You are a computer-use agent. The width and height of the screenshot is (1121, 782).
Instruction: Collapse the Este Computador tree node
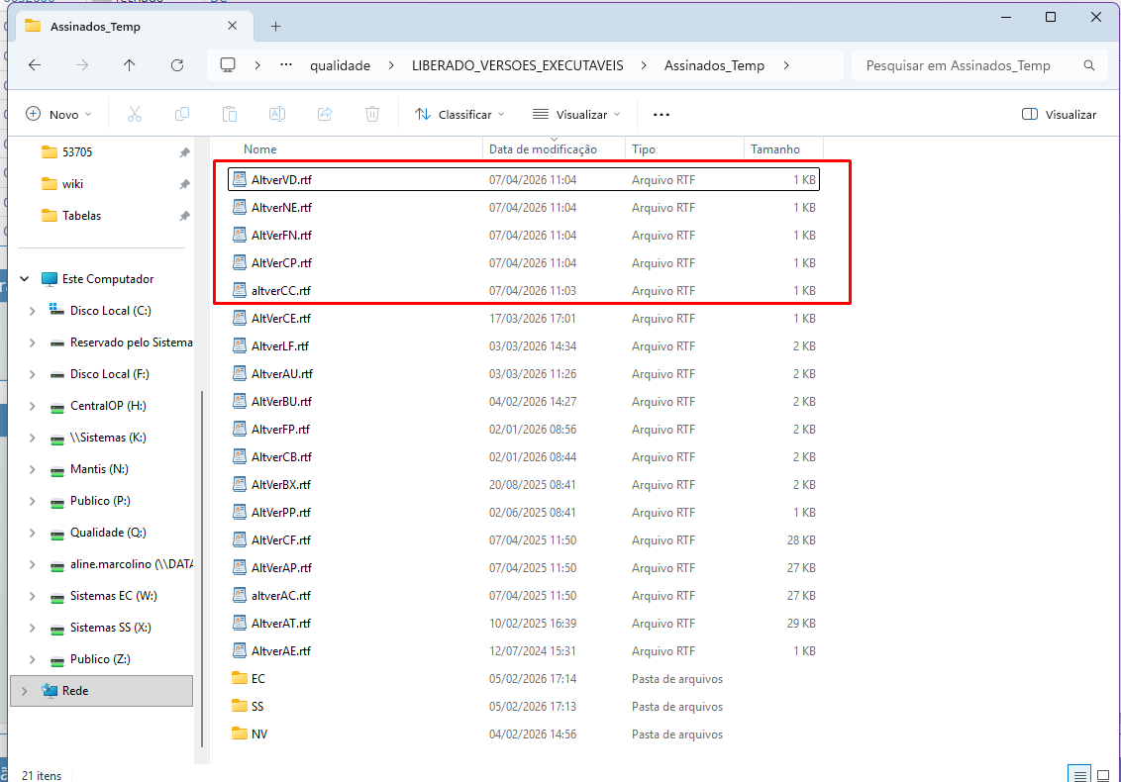click(x=25, y=279)
